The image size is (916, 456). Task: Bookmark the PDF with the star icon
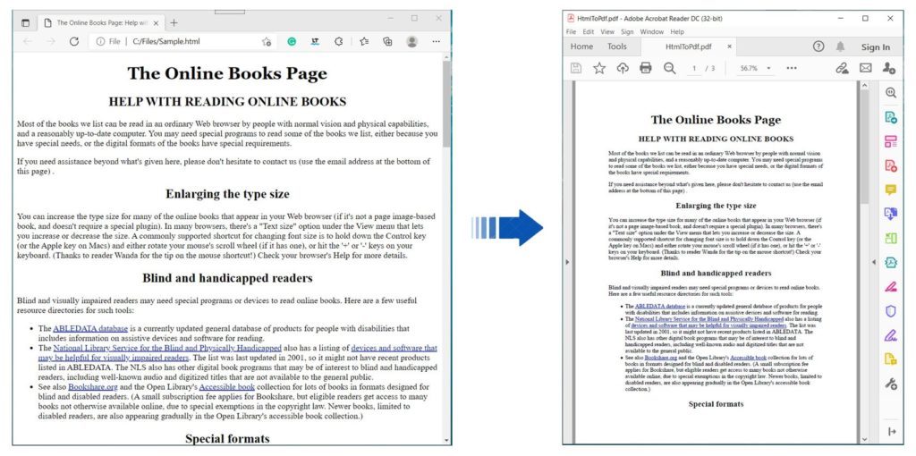599,68
